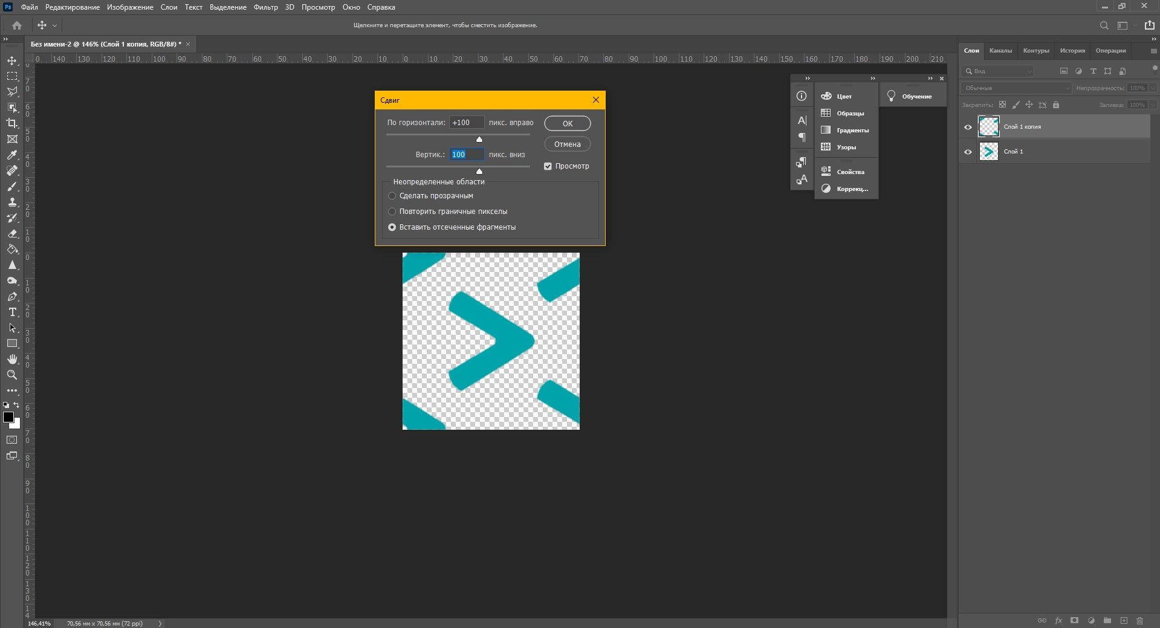Open the Обычные blend mode dropdown
This screenshot has width=1160, height=628.
1016,88
